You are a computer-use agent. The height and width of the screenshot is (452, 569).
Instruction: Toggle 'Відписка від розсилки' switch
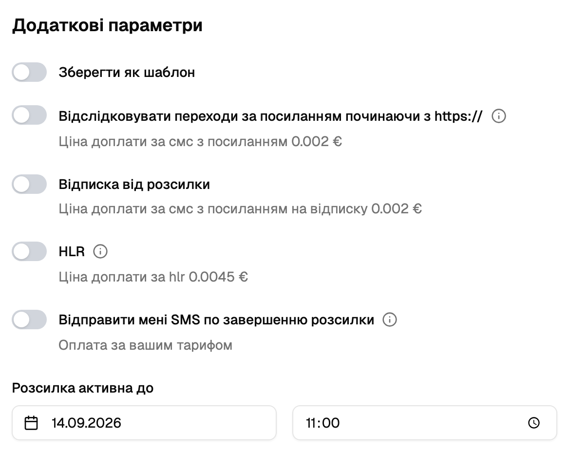click(x=29, y=184)
